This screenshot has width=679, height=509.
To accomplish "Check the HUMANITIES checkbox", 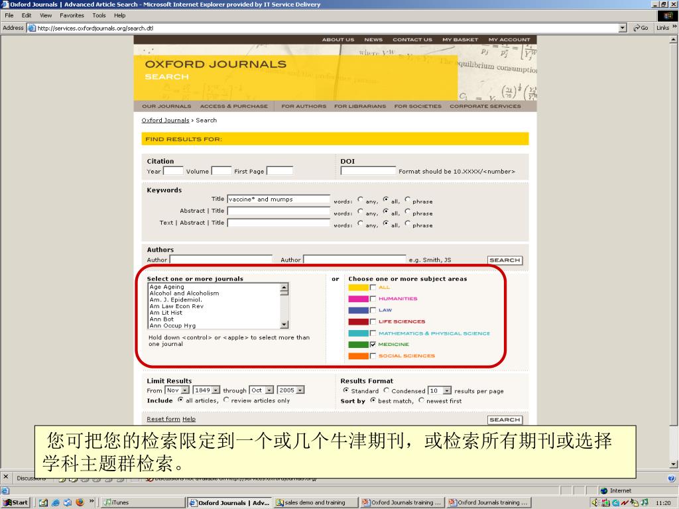I will (x=373, y=299).
